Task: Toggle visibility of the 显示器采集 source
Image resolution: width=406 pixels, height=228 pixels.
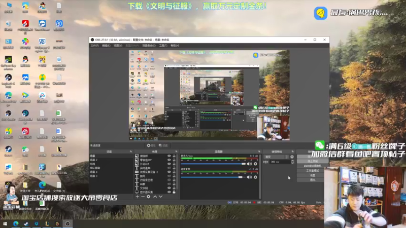Action: [169, 192]
